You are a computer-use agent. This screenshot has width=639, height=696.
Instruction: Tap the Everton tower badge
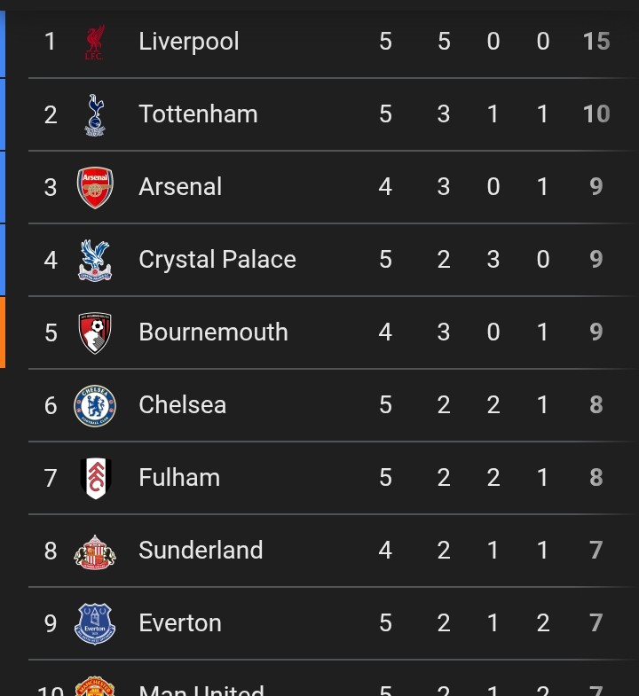pos(95,623)
